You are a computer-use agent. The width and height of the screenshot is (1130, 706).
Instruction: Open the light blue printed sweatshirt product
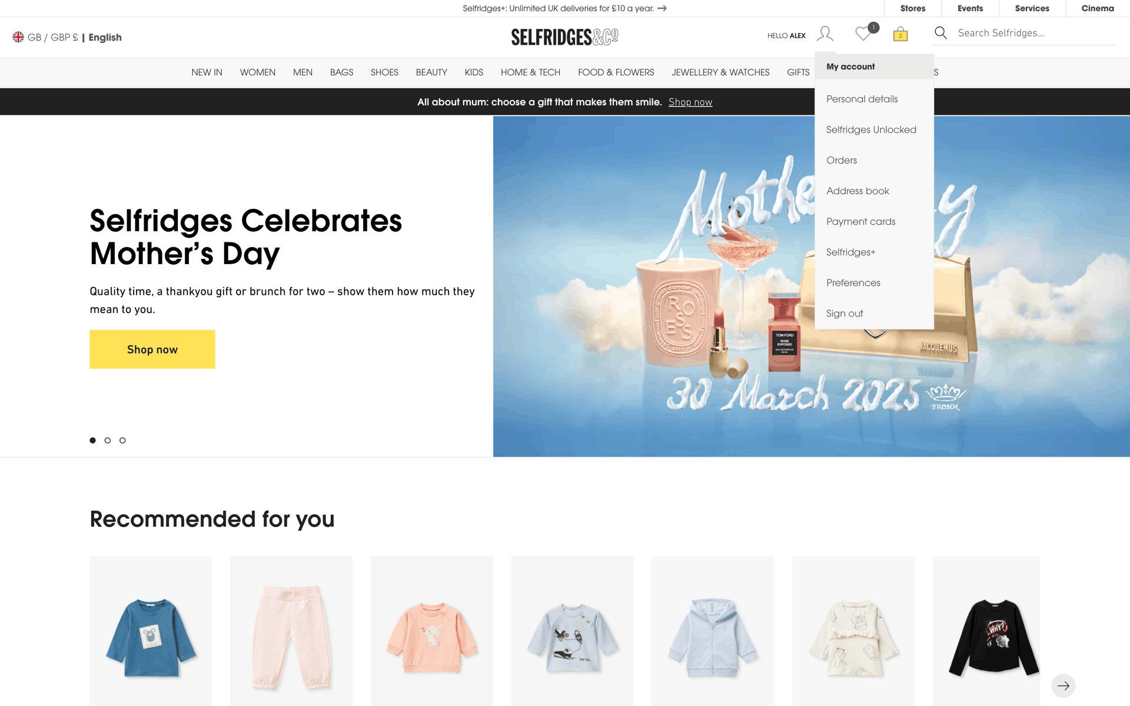point(572,631)
